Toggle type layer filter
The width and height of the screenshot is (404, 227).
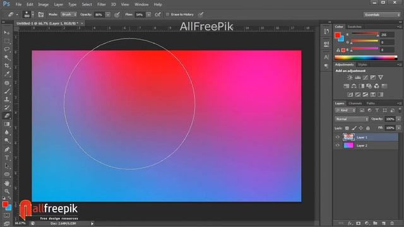click(x=377, y=110)
